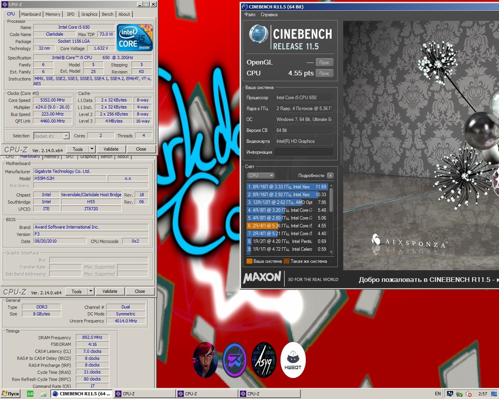Image resolution: width=499 pixels, height=399 pixels.
Task: Click the Подробности arrow button in Cinebench
Action: 330,175
